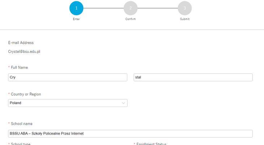Click the step 2 Confirm circle

click(131, 8)
